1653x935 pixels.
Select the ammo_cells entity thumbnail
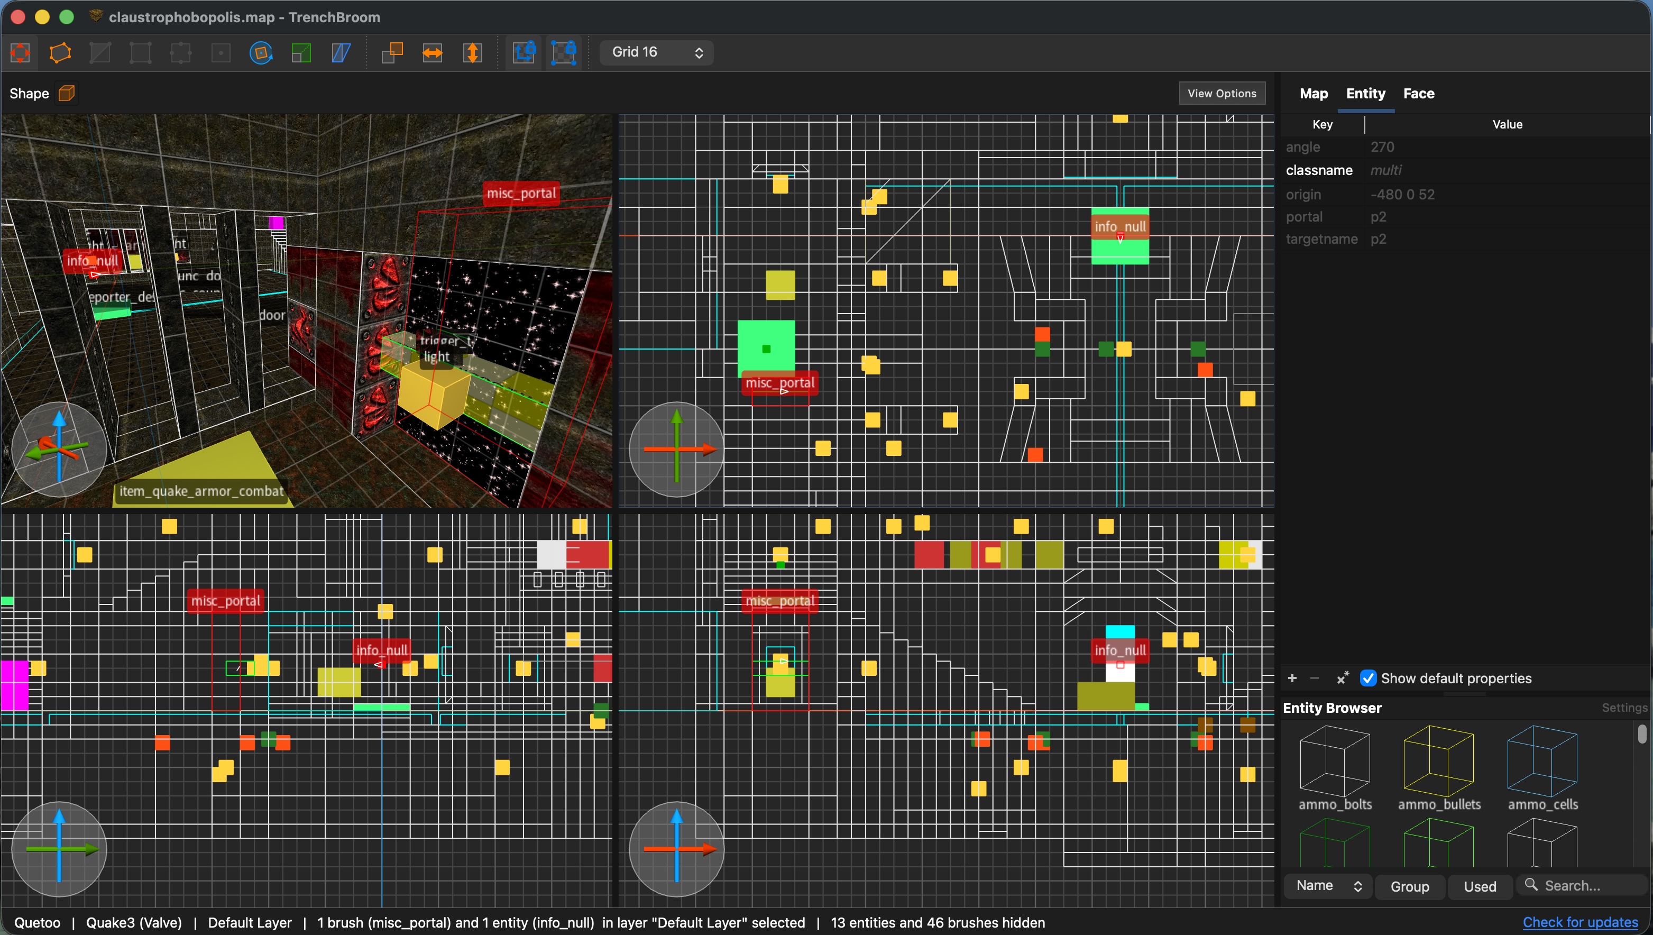pos(1542,768)
